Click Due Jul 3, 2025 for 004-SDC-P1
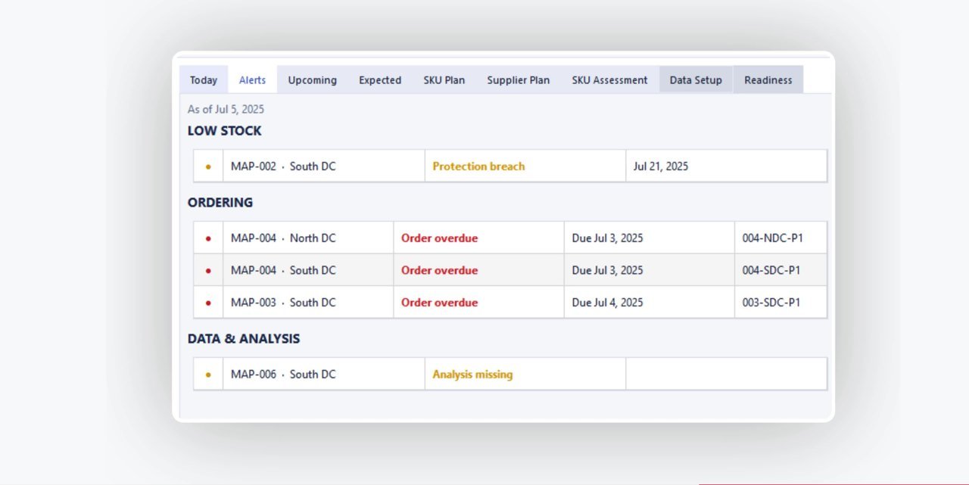The width and height of the screenshot is (969, 485). coord(607,270)
